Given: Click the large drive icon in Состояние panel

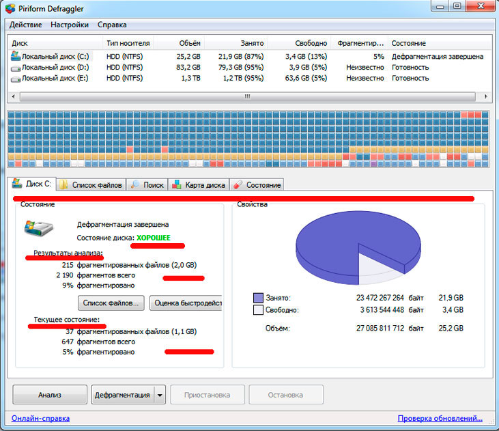Looking at the screenshot, I should point(39,228).
